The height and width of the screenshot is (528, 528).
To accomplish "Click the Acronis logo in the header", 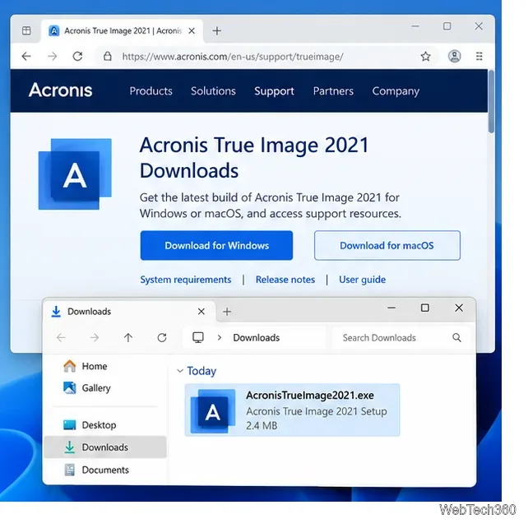I will [x=60, y=90].
